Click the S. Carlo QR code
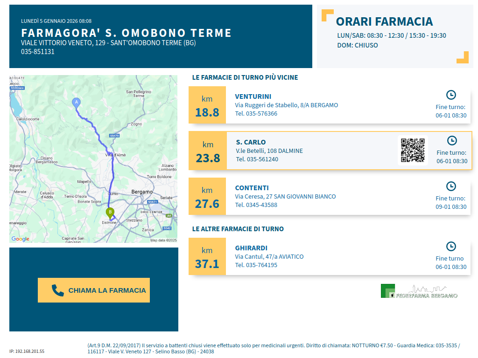This screenshot has width=478, height=358. click(x=413, y=150)
